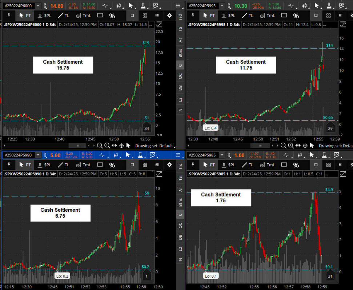The image size is (353, 290).
Task: Toggle pin icon in P5990 chart toolbar
Action: point(9,165)
